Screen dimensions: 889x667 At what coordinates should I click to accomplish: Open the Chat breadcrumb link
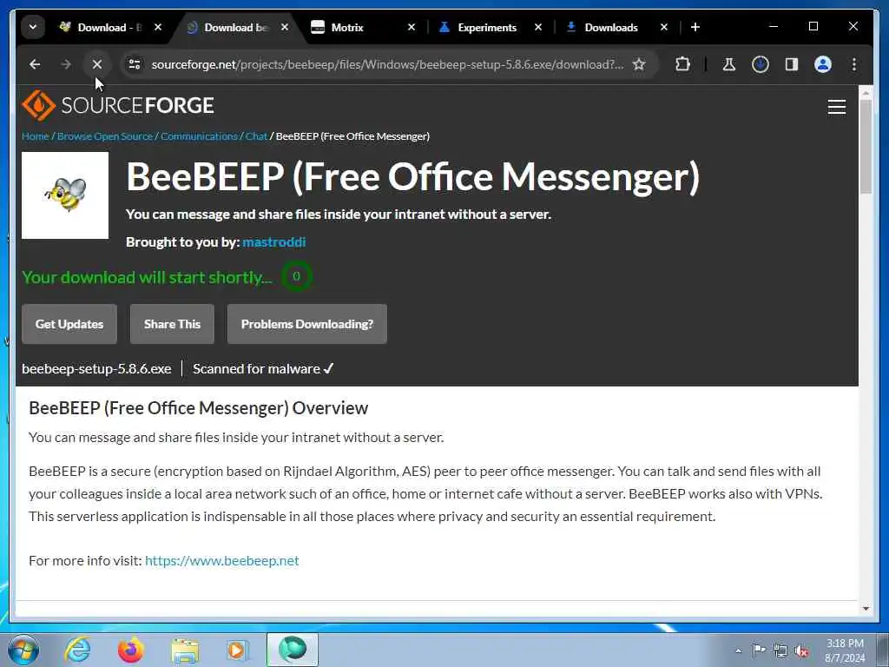coord(256,136)
